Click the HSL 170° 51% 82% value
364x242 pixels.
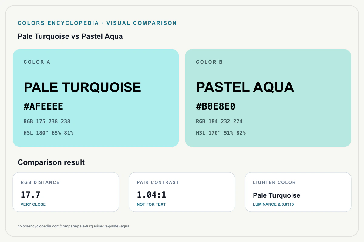point(221,133)
